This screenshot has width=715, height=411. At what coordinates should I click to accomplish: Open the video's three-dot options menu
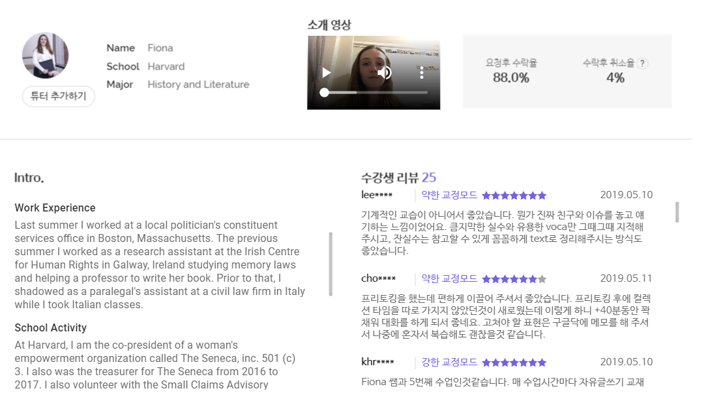(421, 73)
